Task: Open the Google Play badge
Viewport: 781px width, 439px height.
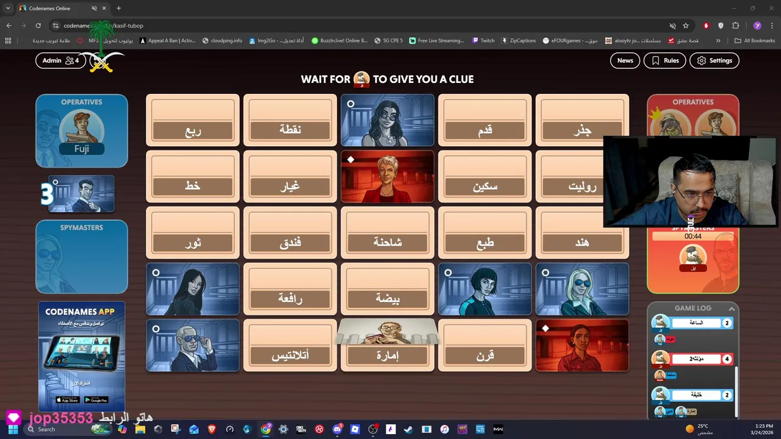Action: [x=96, y=400]
